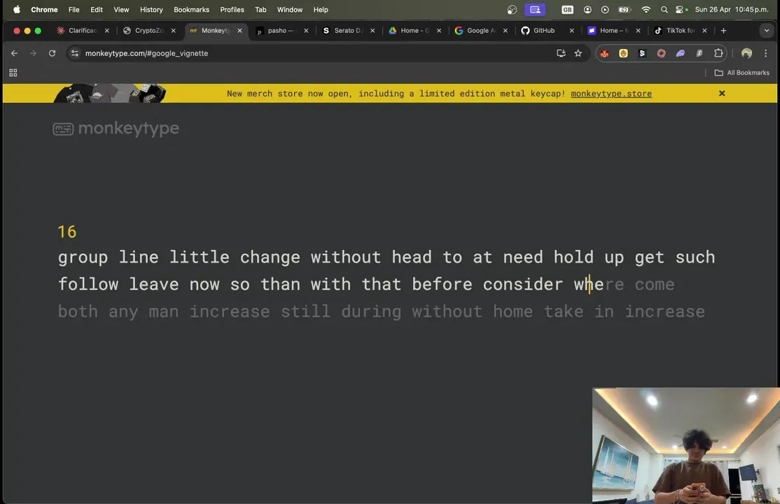This screenshot has height=504, width=780.
Task: Close the GitHub tab
Action: [571, 30]
